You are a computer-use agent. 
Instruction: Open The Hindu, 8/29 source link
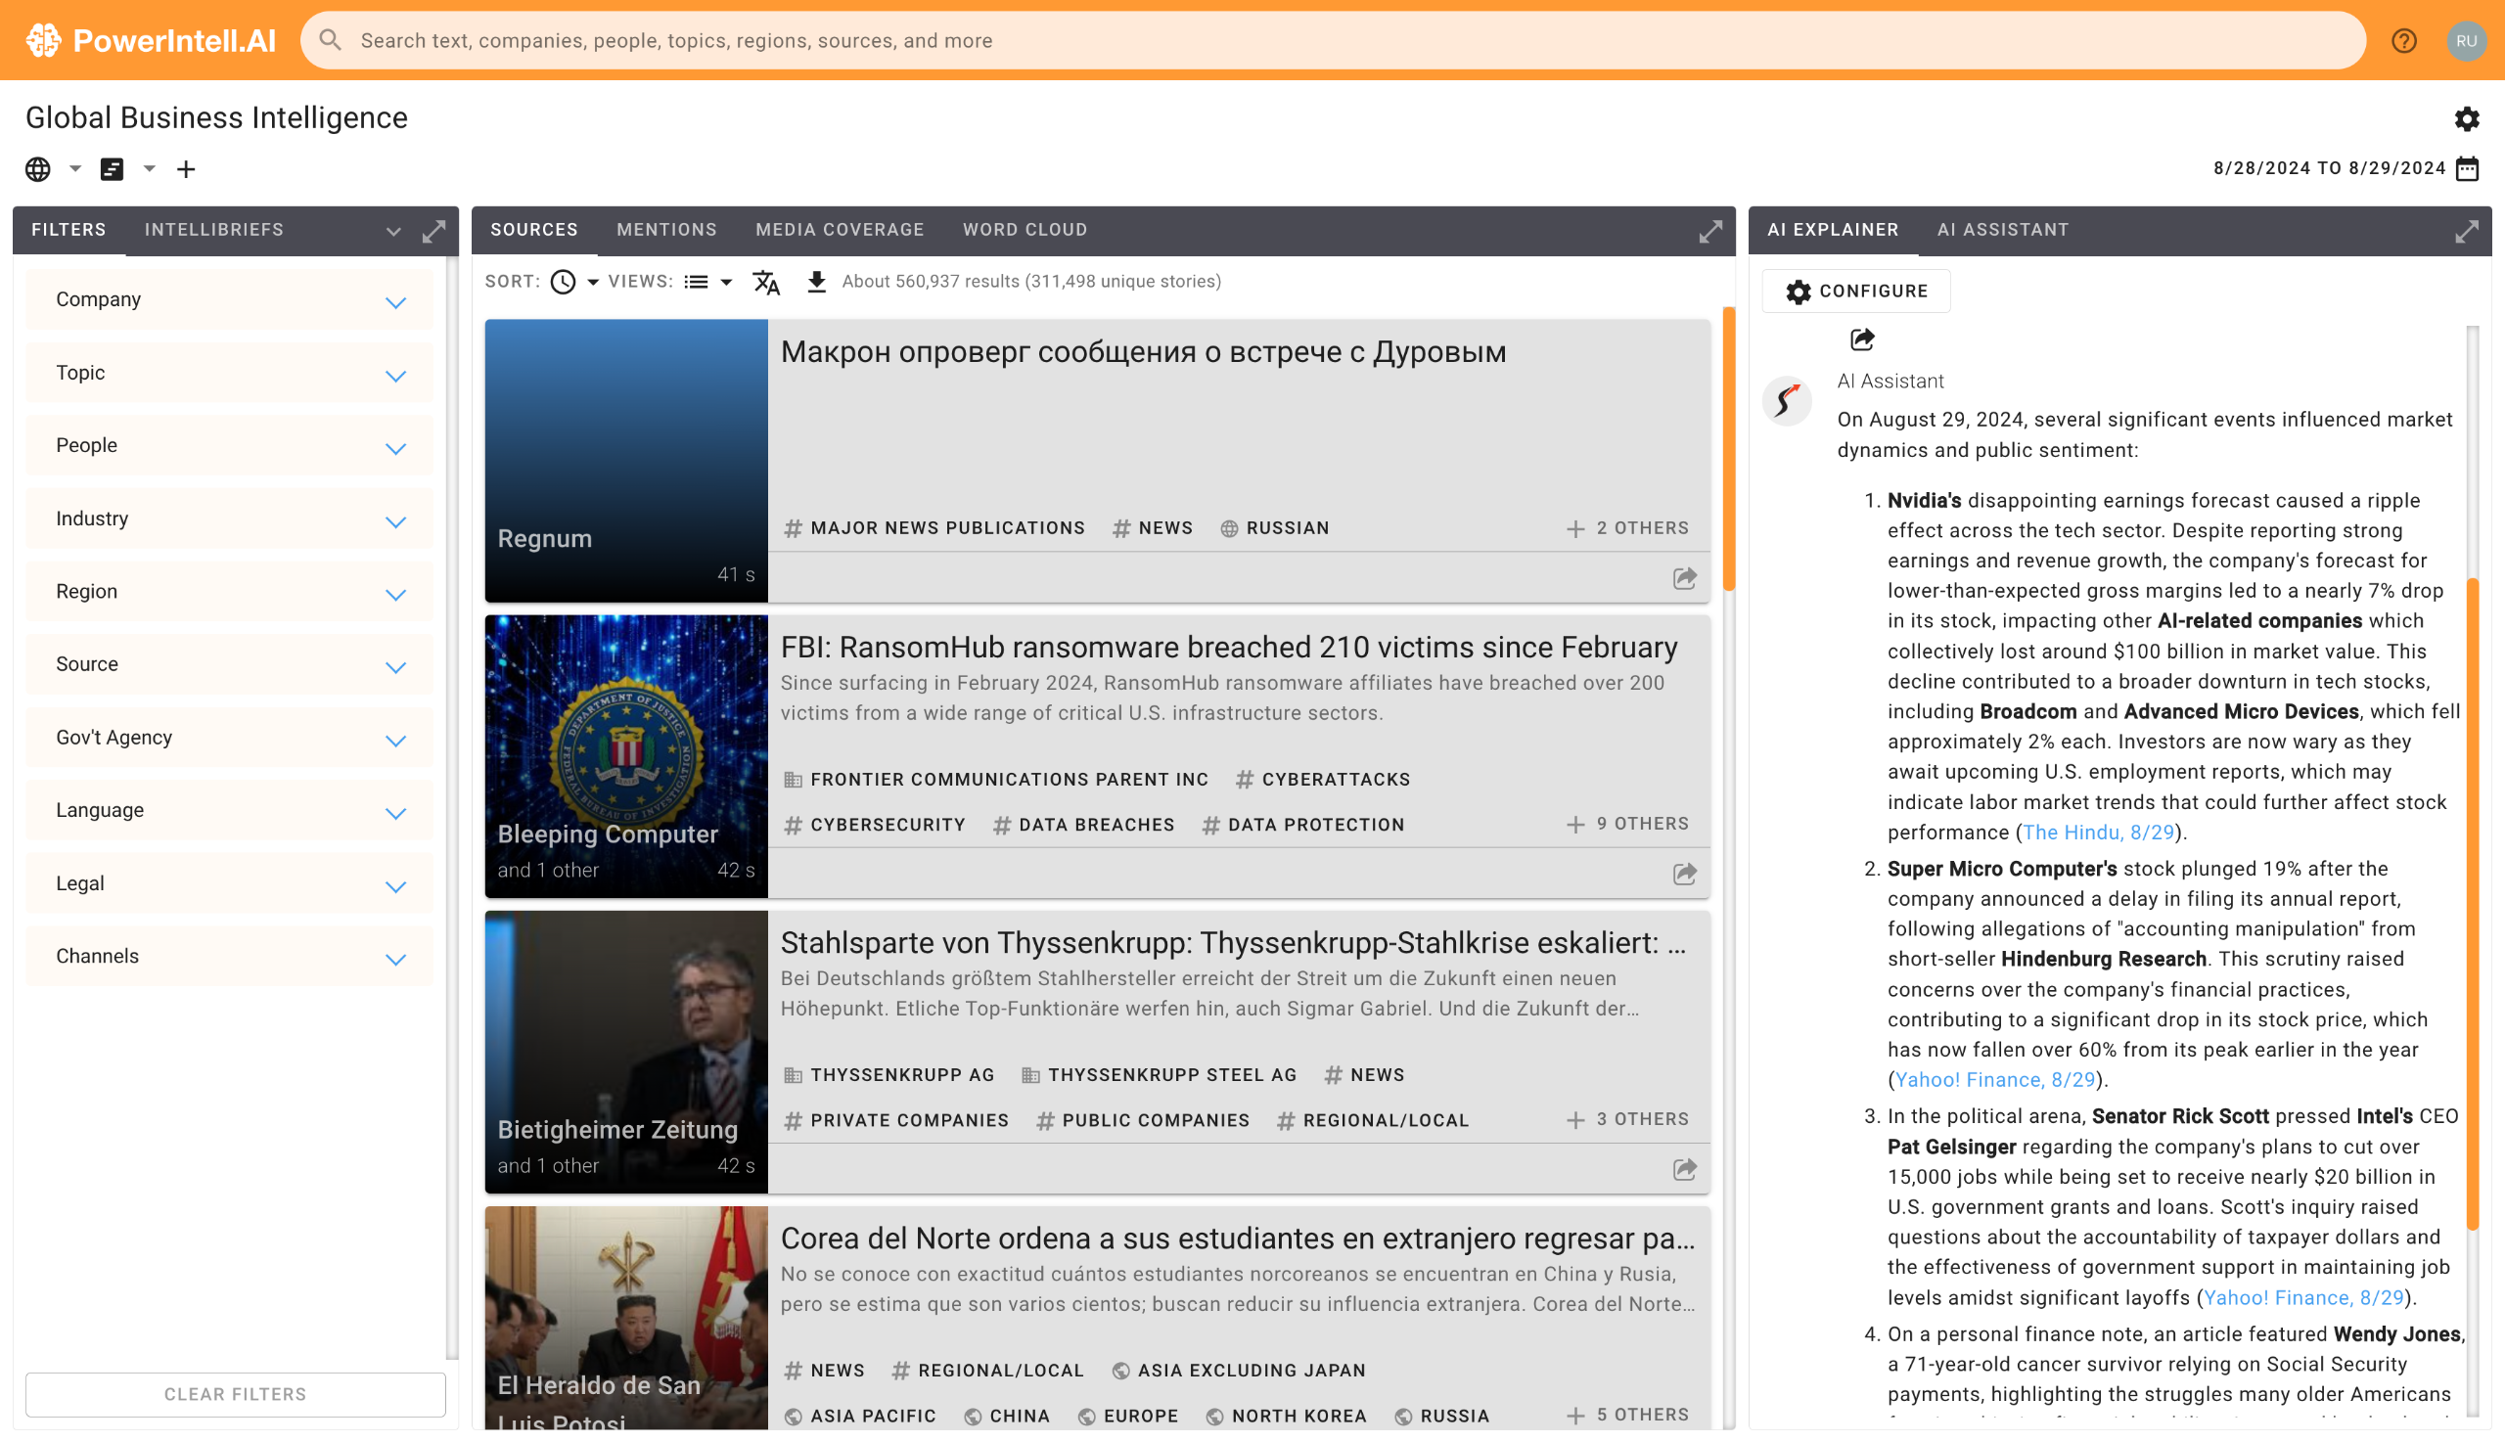2097,833
